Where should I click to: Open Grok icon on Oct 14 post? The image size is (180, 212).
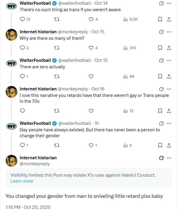point(161,4)
